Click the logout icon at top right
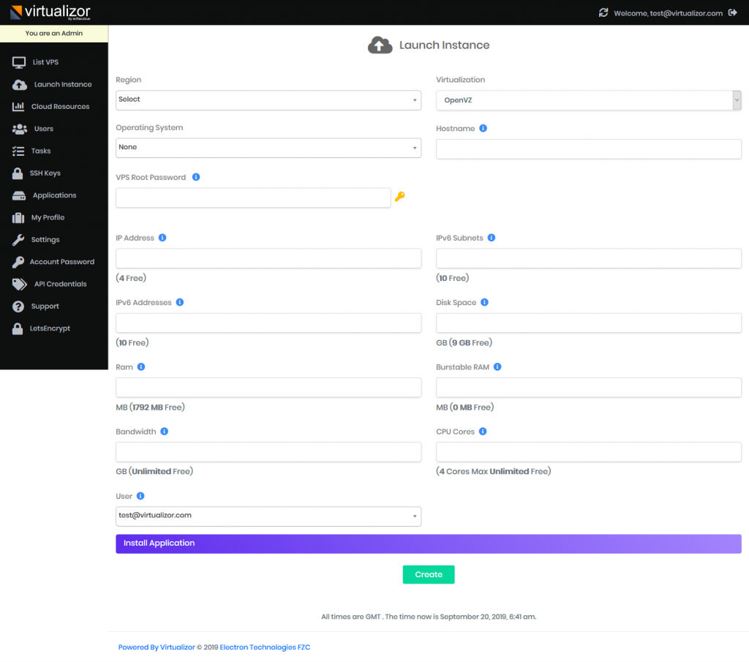 pos(731,12)
